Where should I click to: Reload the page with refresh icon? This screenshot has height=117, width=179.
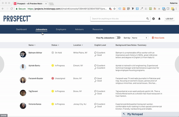(x=12, y=9)
